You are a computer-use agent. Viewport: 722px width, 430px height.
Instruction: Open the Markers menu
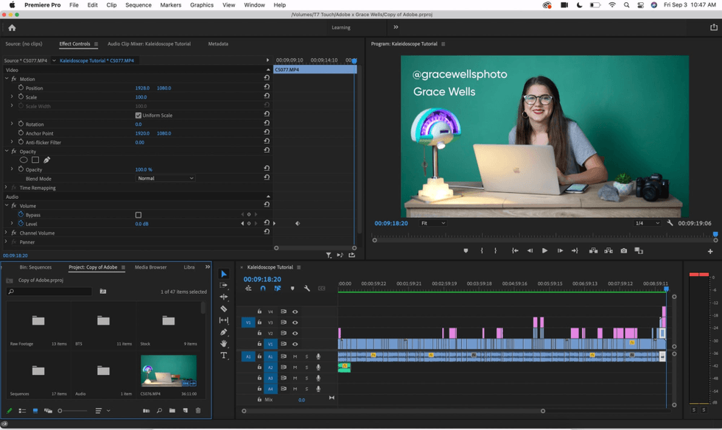(170, 5)
